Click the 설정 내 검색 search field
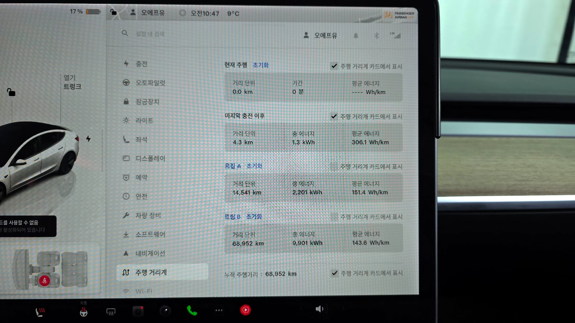Screen dimensions: 575x323 tap(150, 34)
